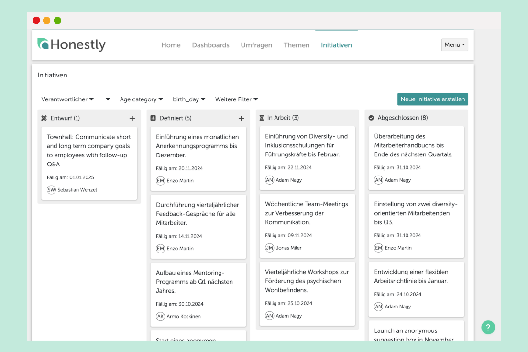The image size is (528, 352).
Task: Open the Age category filter
Action: (141, 99)
